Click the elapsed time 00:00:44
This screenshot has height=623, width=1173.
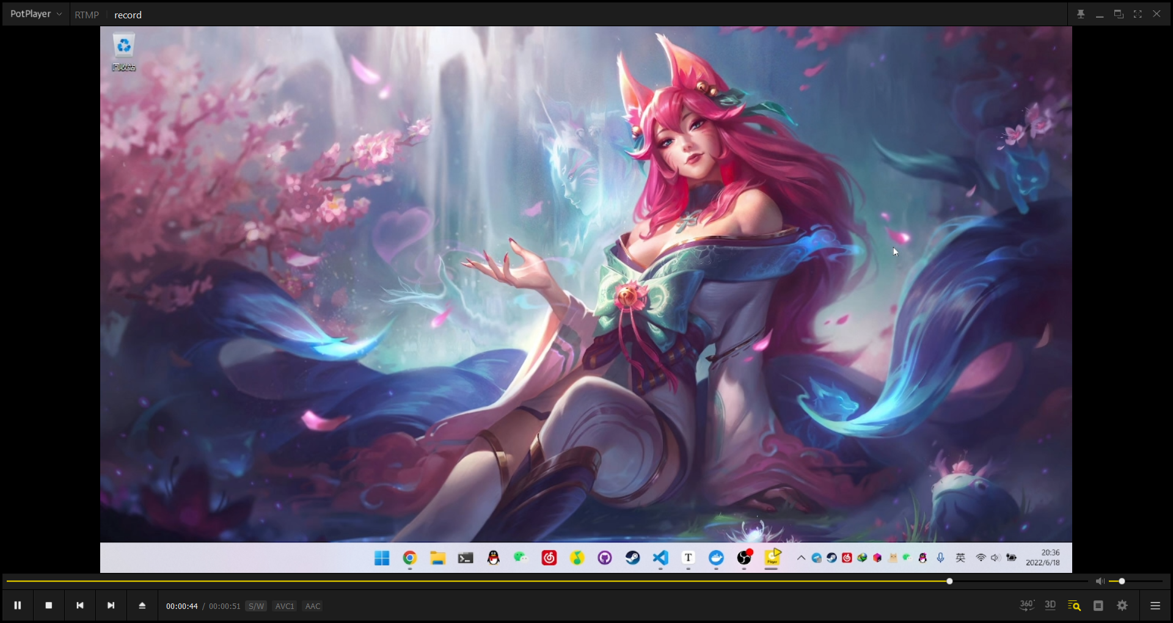(x=182, y=606)
